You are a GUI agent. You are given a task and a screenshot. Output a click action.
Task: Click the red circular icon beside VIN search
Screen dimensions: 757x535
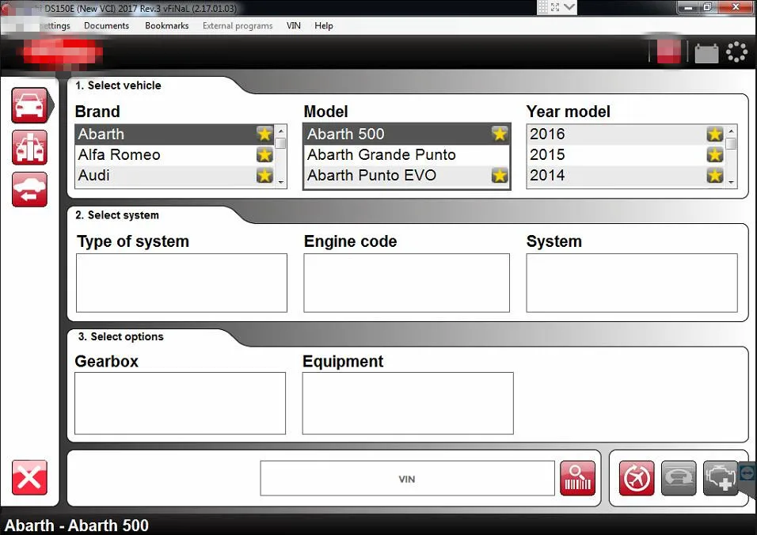tap(637, 479)
